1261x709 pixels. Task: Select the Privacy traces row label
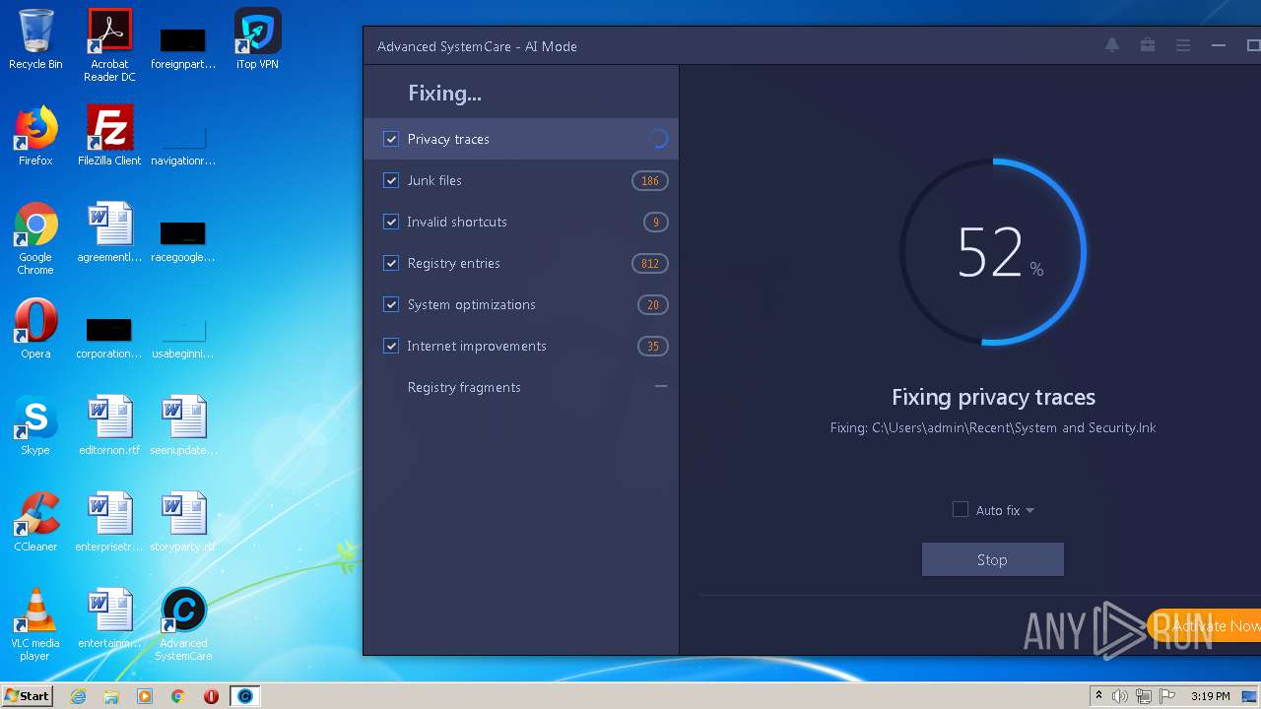point(448,139)
